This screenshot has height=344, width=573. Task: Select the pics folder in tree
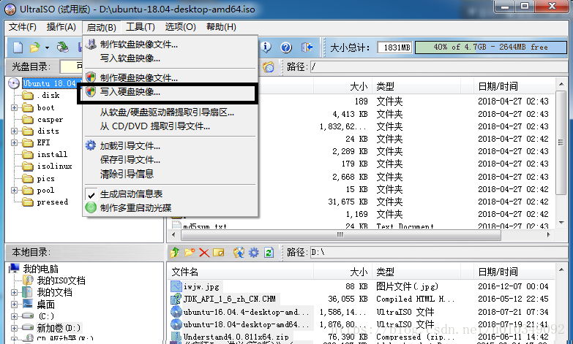45,179
